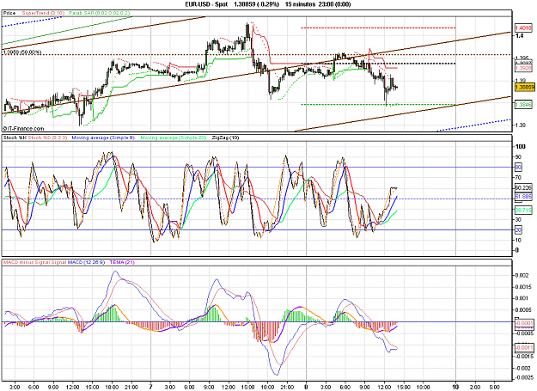Click the 5:00 label on time axis

point(494,388)
